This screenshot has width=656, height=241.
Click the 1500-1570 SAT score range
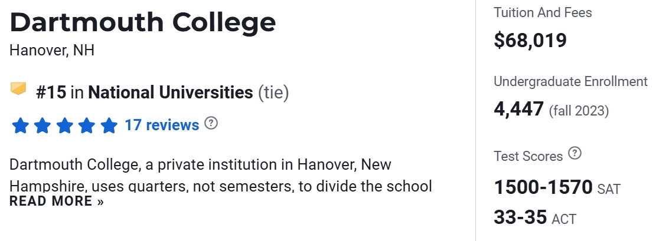point(543,187)
